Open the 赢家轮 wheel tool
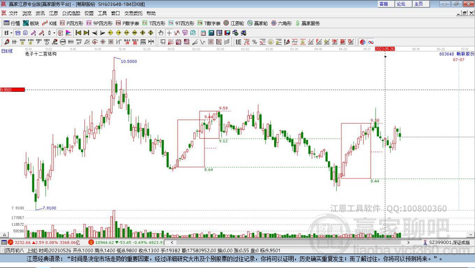The height and width of the screenshot is (268, 475). (257, 23)
